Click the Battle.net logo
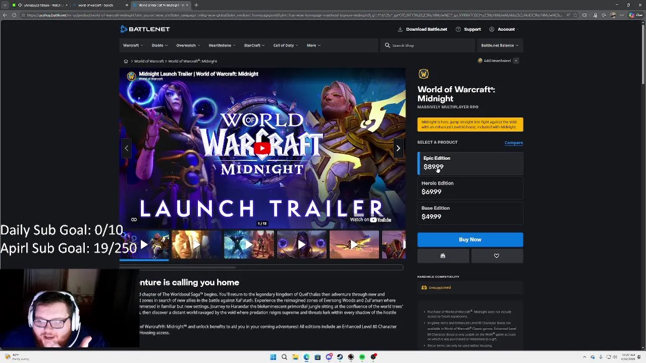 (145, 29)
